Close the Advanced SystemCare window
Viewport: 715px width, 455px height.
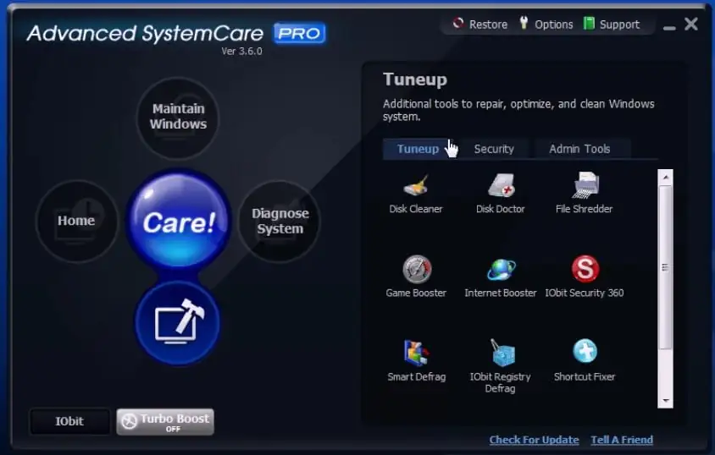click(690, 24)
